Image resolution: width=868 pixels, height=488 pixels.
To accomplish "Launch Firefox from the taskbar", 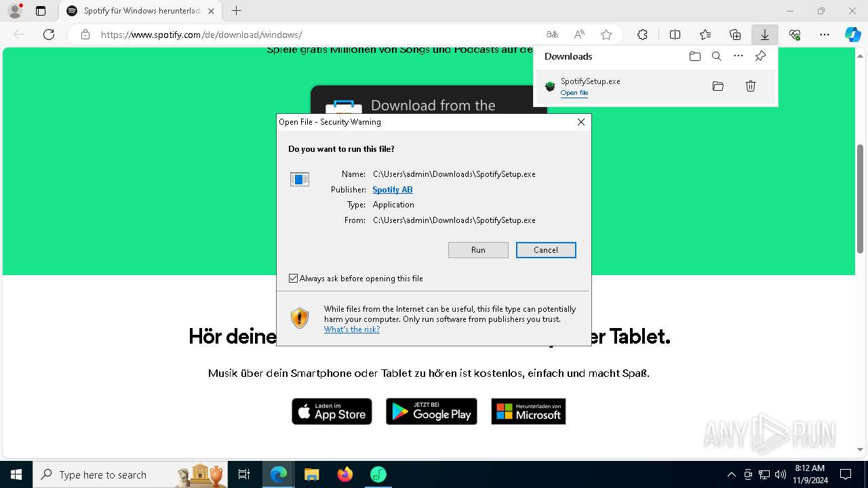I will click(345, 474).
